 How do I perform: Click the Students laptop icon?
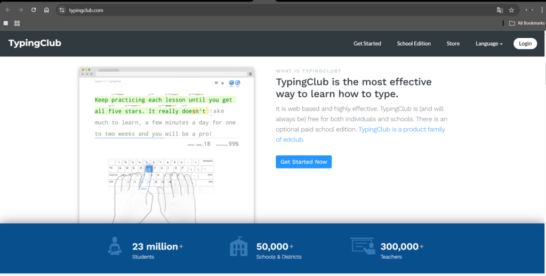tap(115, 247)
